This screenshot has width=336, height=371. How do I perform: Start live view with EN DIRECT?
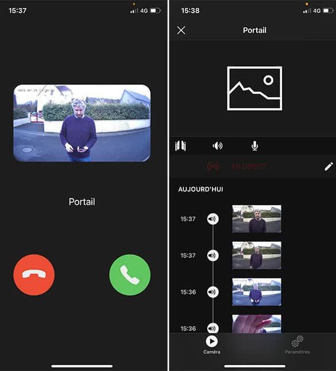(x=249, y=167)
